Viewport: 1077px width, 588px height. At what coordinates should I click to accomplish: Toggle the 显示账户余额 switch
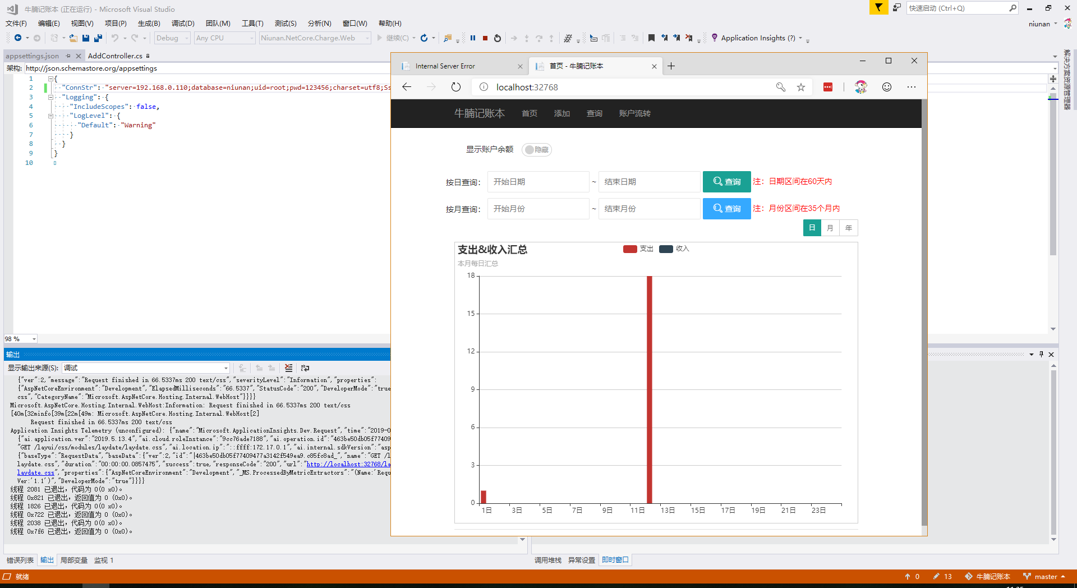(537, 150)
